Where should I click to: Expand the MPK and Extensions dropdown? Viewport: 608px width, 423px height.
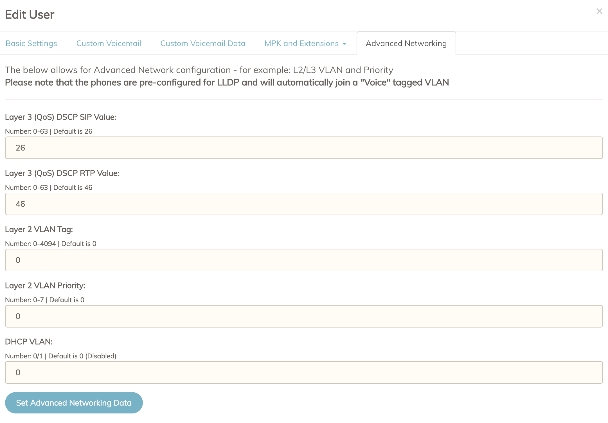(x=301, y=44)
